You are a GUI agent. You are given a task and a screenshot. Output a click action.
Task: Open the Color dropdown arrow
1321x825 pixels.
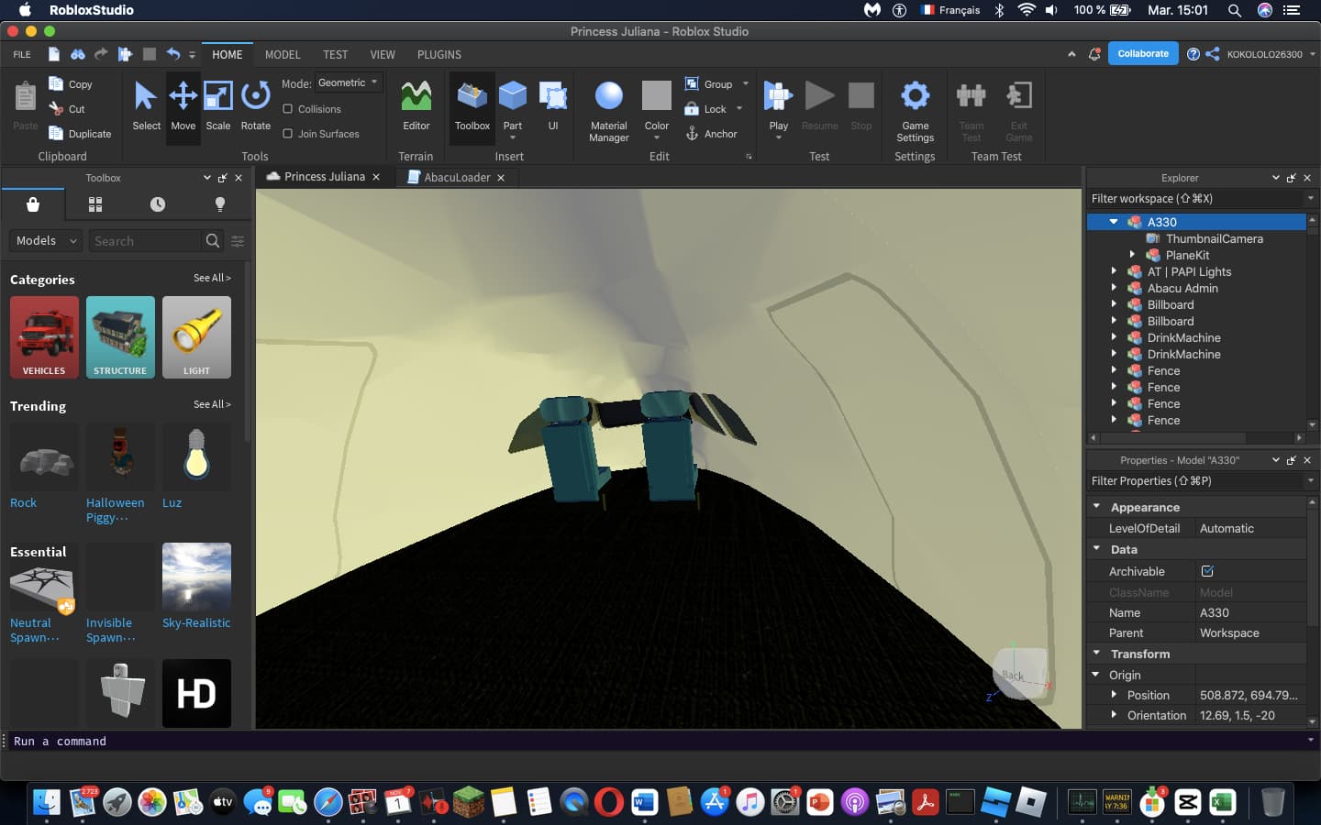tap(657, 137)
